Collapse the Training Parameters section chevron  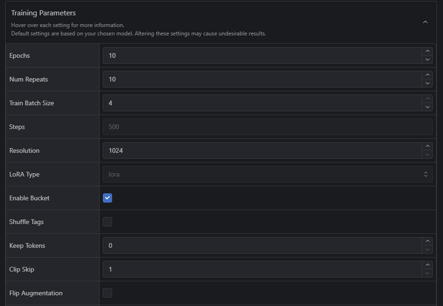click(425, 22)
